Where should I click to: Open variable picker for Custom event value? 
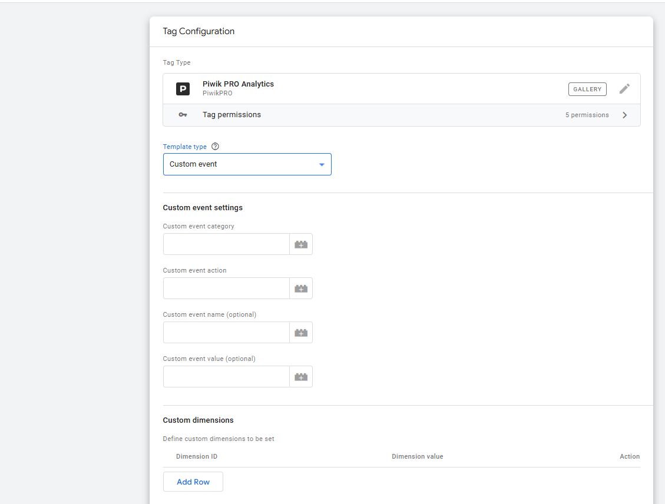(300, 376)
